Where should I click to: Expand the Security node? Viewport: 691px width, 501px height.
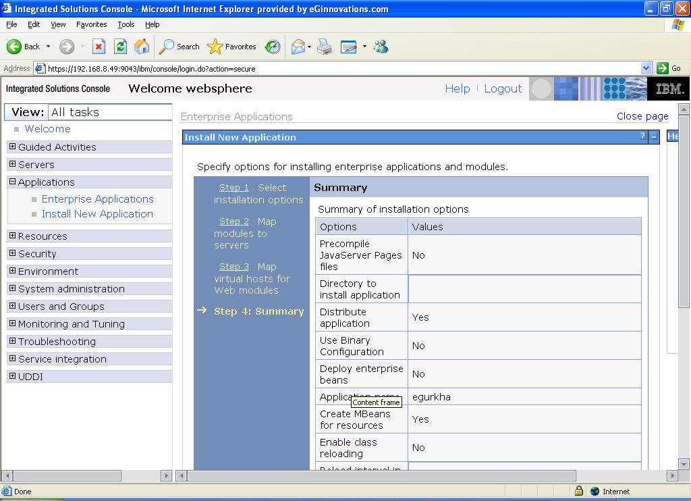[12, 253]
